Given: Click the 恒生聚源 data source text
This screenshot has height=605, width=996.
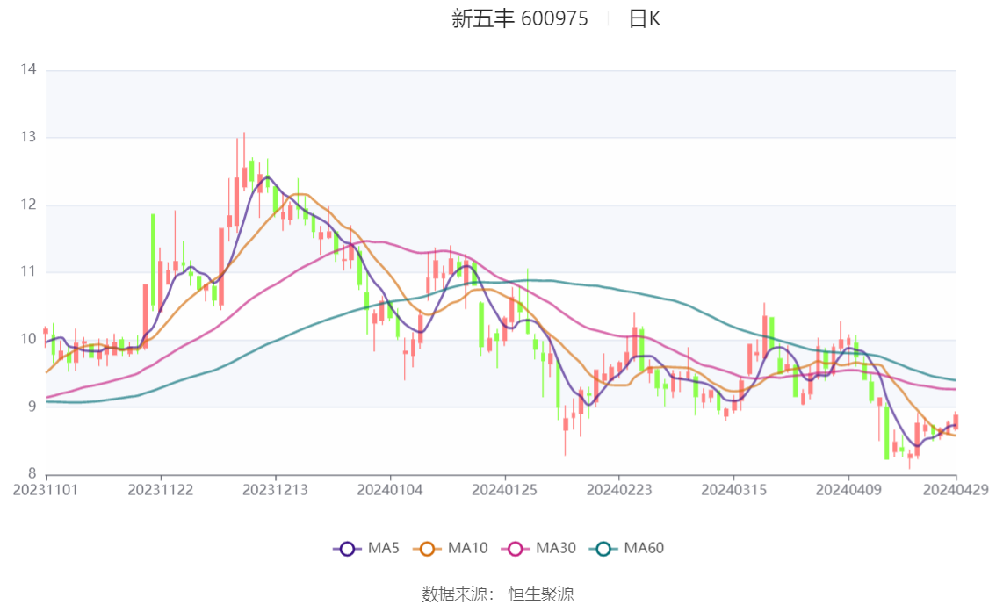Looking at the screenshot, I should click(x=541, y=594).
